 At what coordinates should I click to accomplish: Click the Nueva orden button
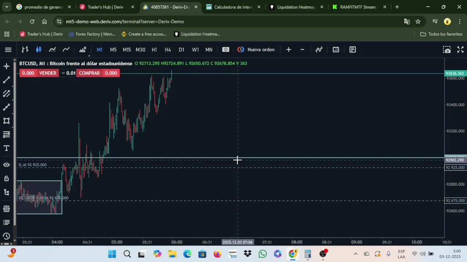256,49
